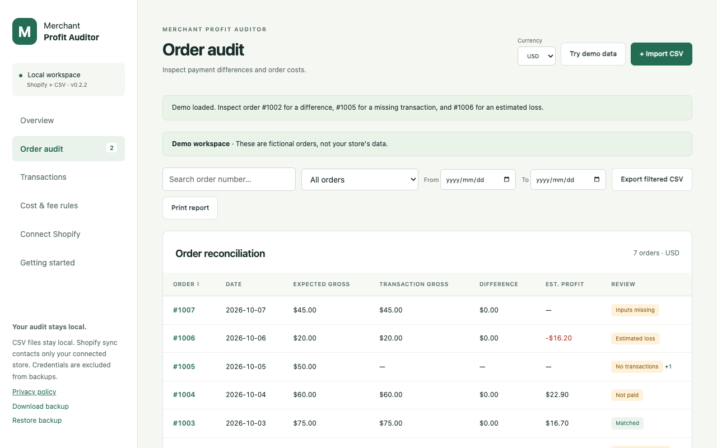Expand the All orders filter dropdown

coord(360,180)
